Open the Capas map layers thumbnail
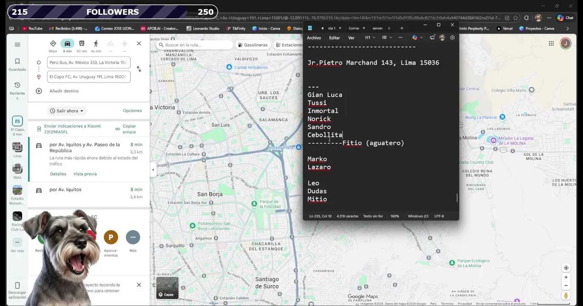 (x=168, y=287)
